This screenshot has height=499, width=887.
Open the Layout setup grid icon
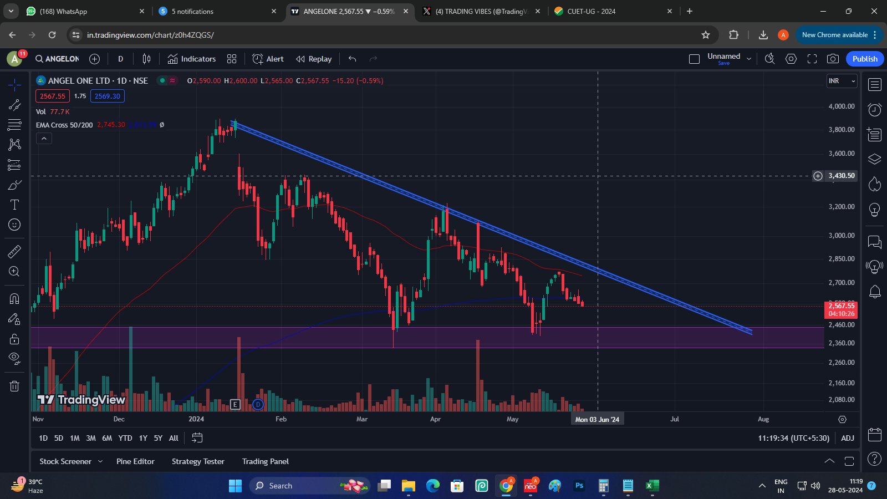click(232, 59)
